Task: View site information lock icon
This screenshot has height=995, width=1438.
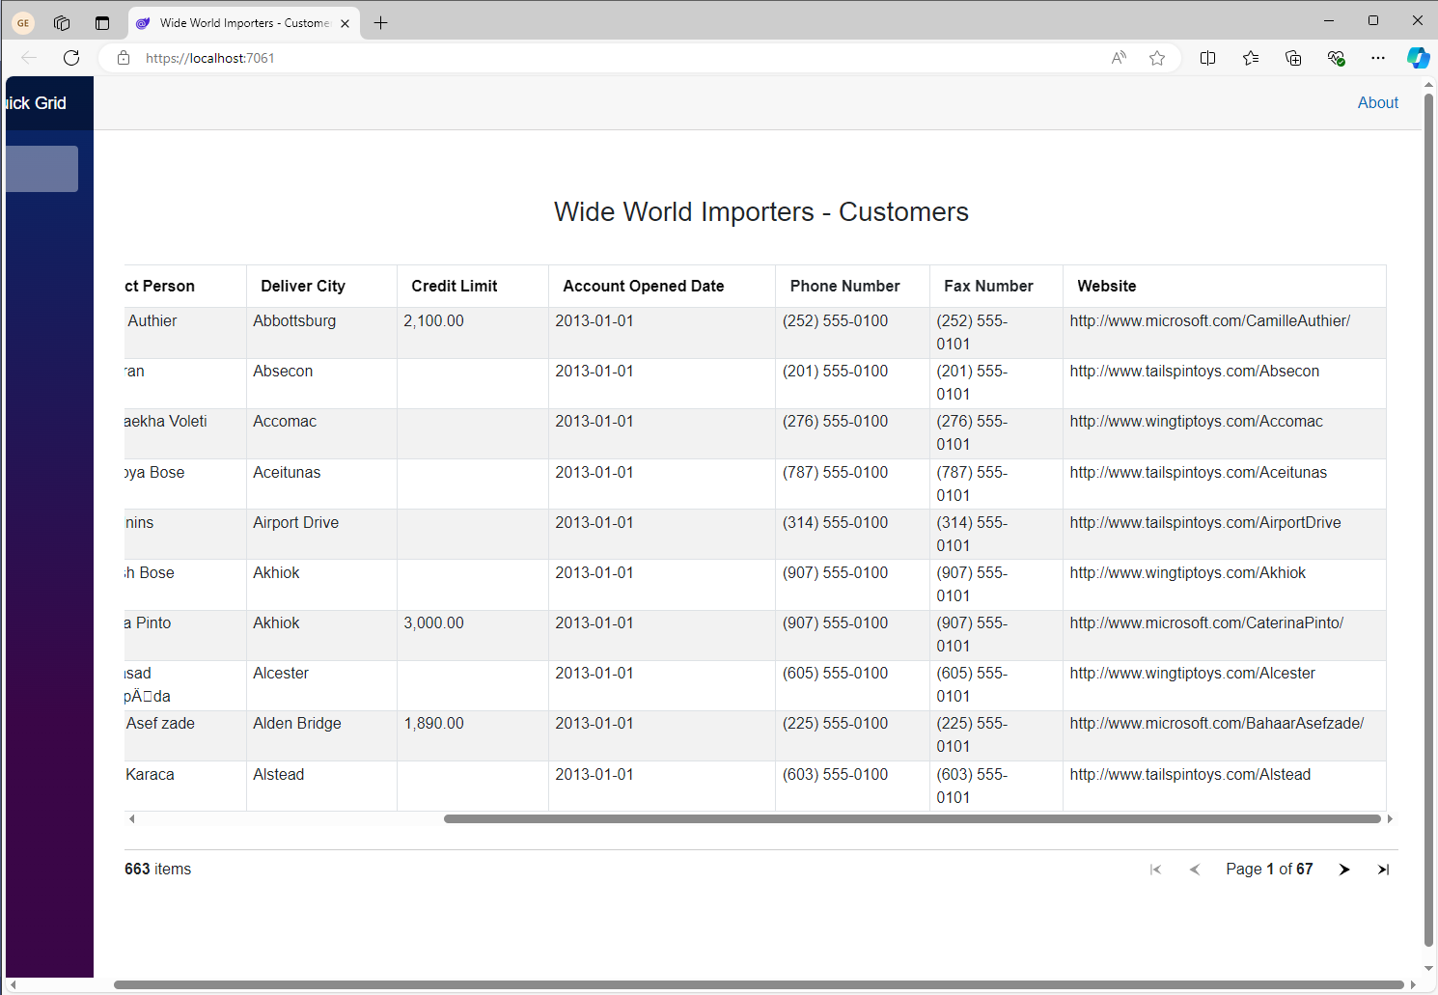Action: (x=124, y=58)
